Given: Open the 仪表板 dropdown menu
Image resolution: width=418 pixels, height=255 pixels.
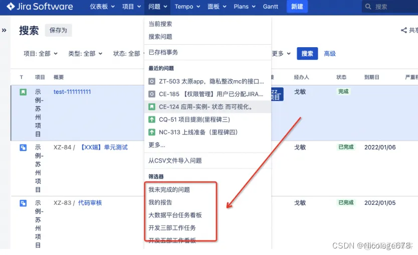Looking at the screenshot, I should [102, 7].
